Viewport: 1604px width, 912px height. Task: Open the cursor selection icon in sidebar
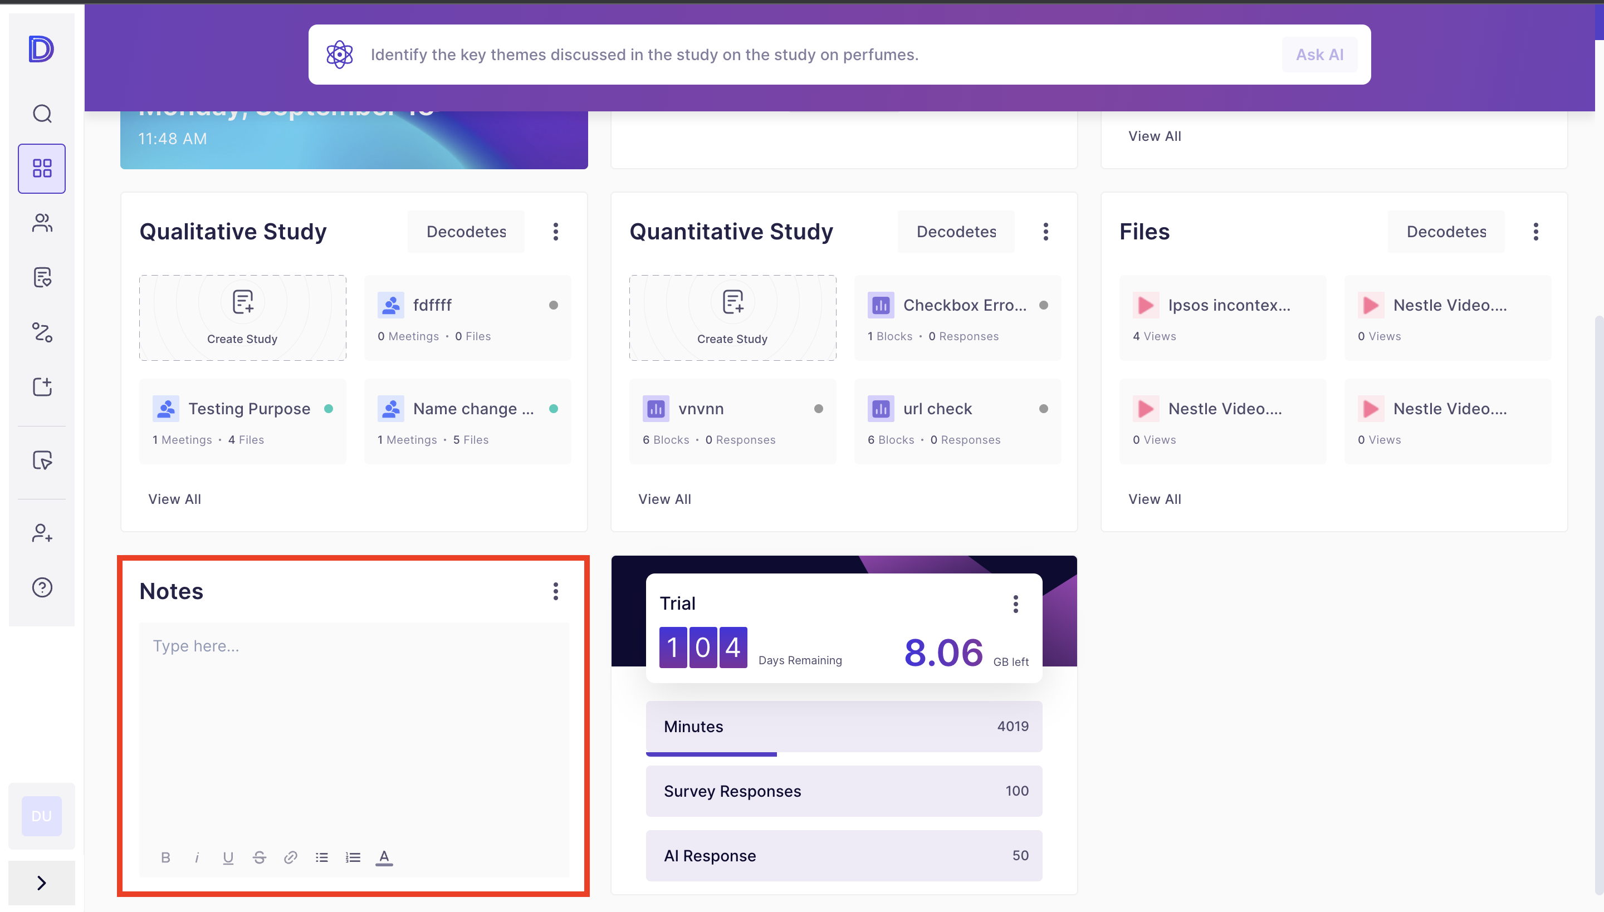point(42,460)
